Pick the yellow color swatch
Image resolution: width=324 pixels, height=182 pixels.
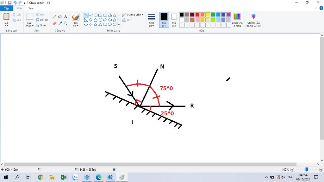pos(208,15)
